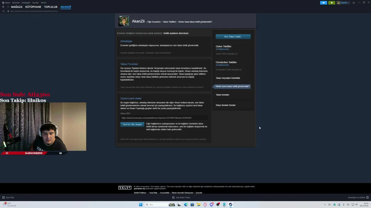
Task: Open Sıkça Sorulan Sorular link
Action: [x=225, y=105]
